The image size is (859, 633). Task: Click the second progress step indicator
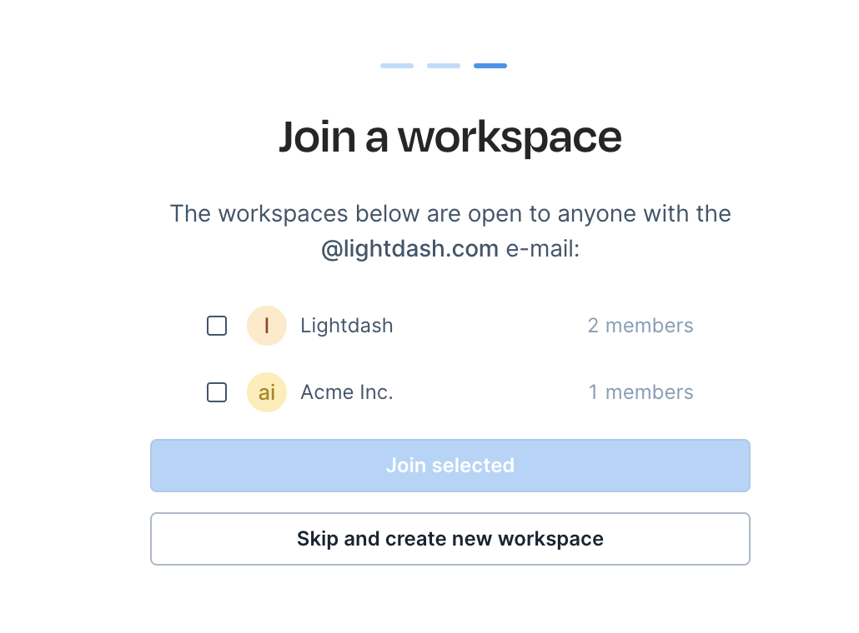pyautogui.click(x=443, y=66)
